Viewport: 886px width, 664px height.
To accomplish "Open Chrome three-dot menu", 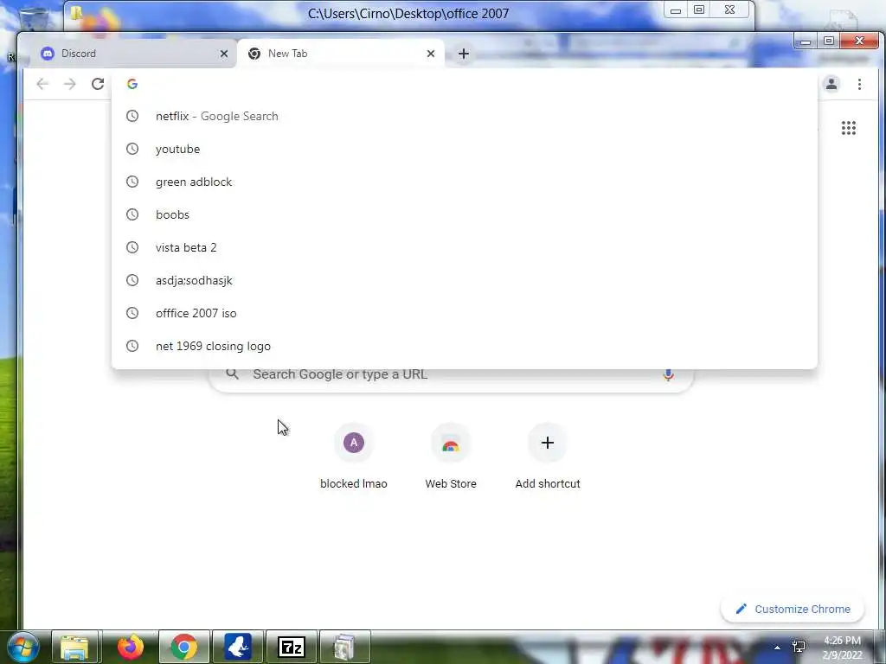I will click(859, 84).
